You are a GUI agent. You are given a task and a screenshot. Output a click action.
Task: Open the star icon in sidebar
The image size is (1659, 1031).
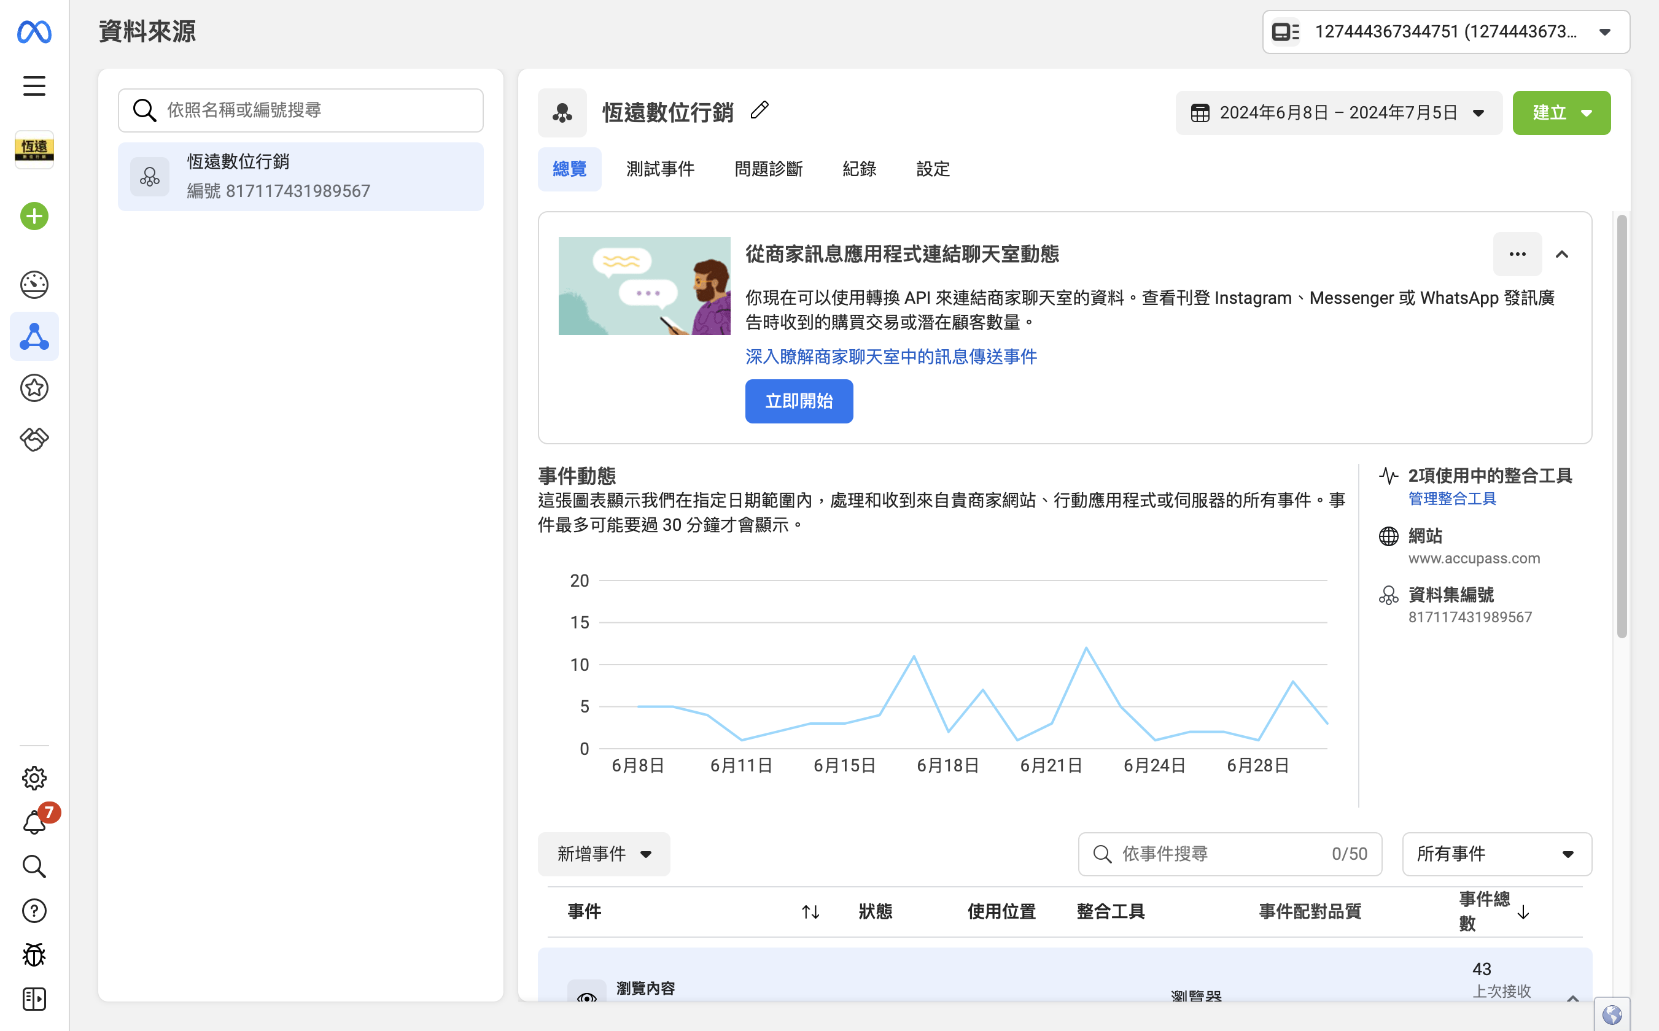point(34,388)
